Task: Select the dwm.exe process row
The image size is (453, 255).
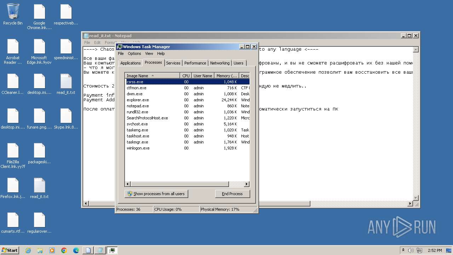Action: pos(188,94)
